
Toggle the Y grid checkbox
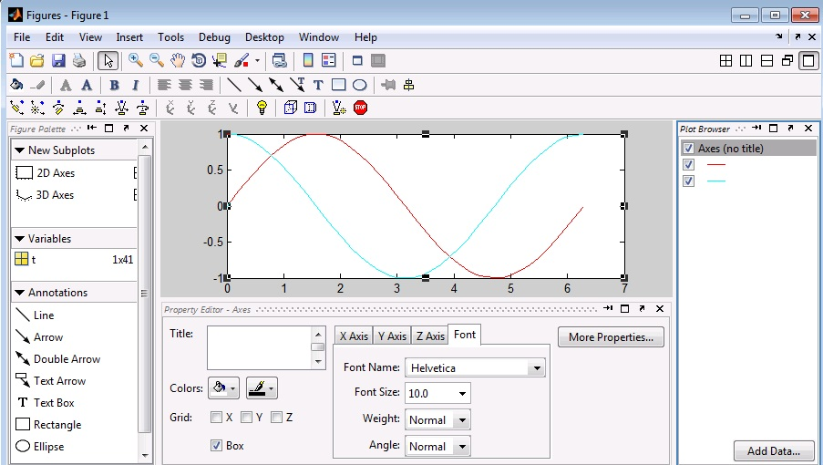pos(246,418)
